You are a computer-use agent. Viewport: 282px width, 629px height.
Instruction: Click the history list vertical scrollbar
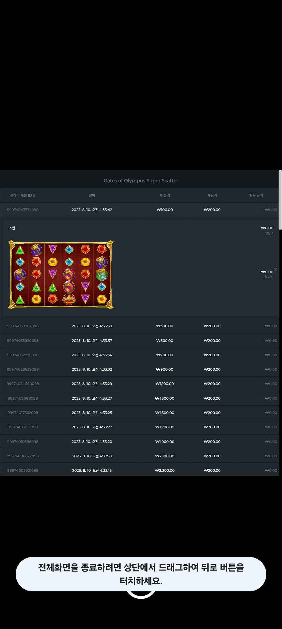tap(280, 200)
